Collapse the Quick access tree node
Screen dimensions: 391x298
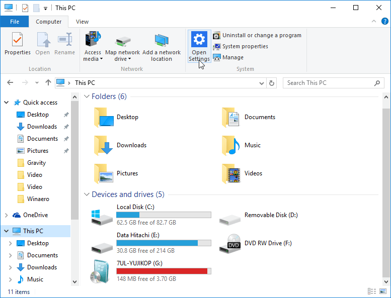7,103
